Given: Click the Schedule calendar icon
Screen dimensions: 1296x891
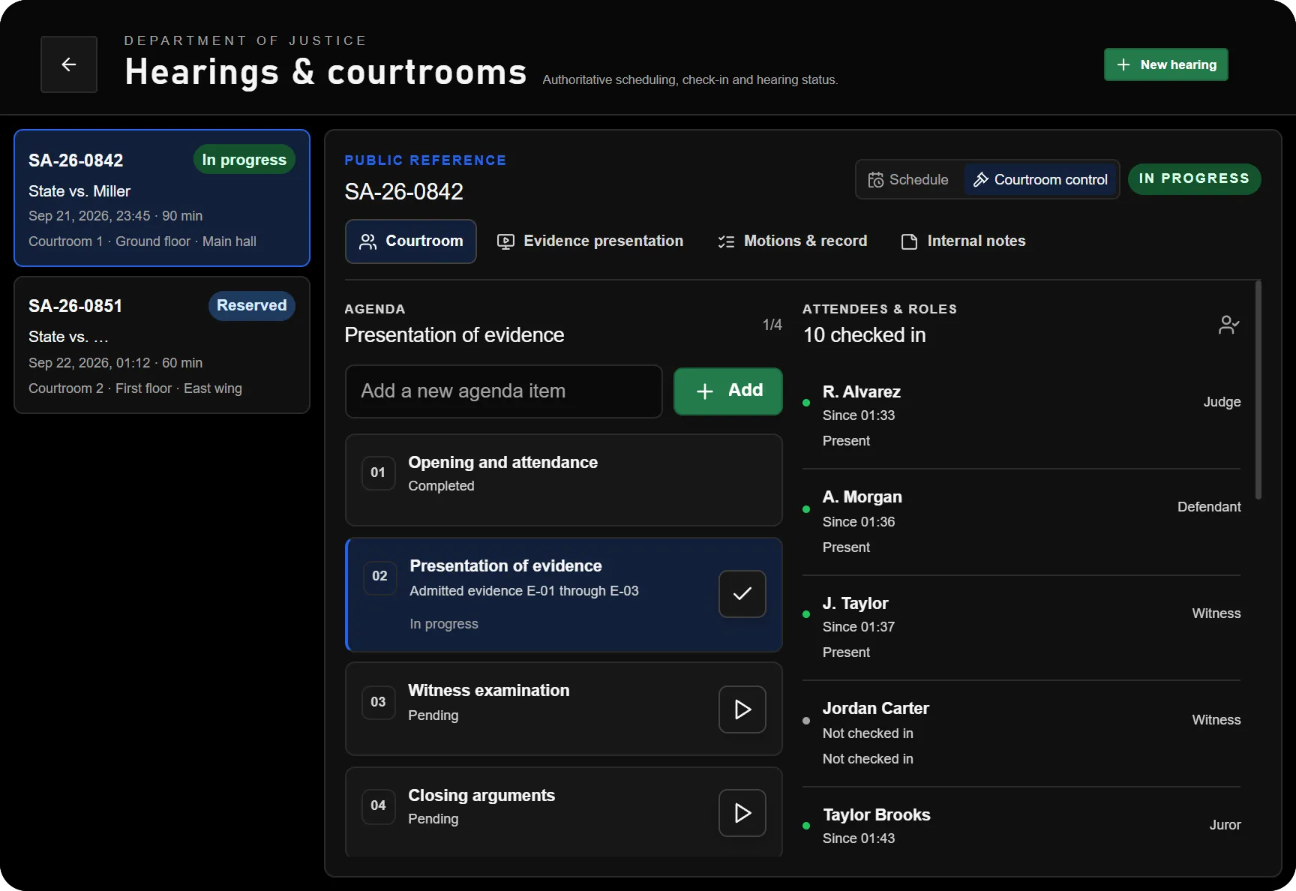Looking at the screenshot, I should [875, 180].
